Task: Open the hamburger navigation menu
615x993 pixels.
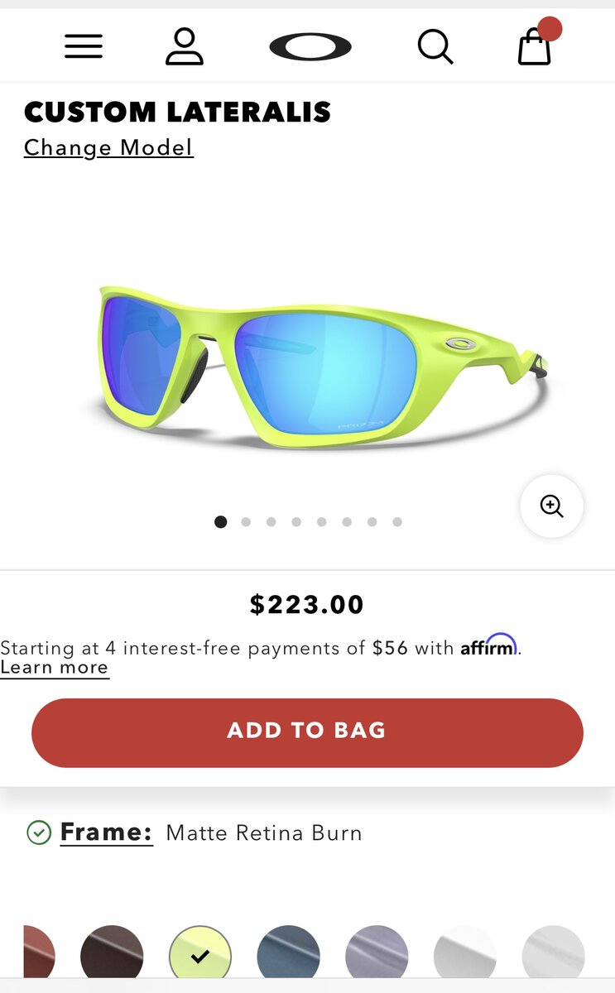Action: pyautogui.click(x=84, y=46)
